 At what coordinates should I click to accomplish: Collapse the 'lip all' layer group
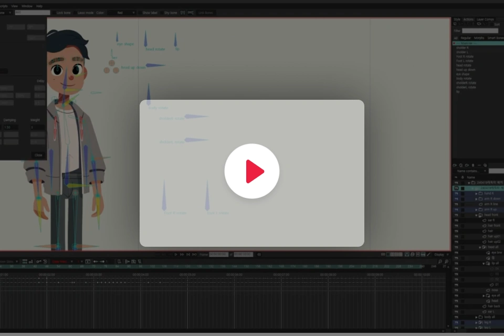(x=484, y=264)
